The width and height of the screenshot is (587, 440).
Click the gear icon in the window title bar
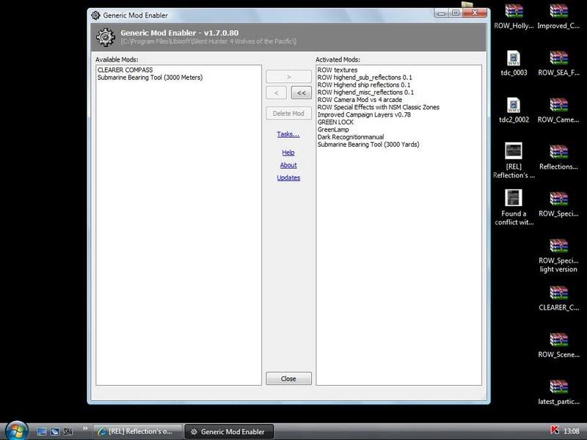(95, 15)
